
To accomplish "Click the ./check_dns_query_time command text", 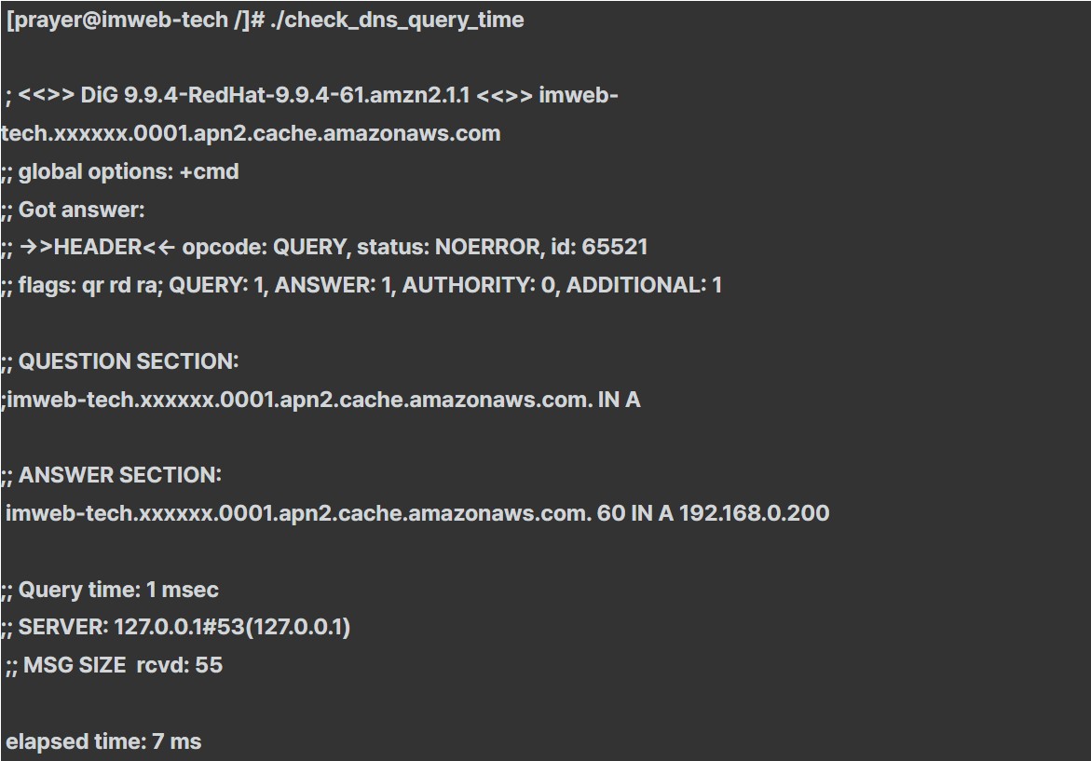I will tap(397, 20).
